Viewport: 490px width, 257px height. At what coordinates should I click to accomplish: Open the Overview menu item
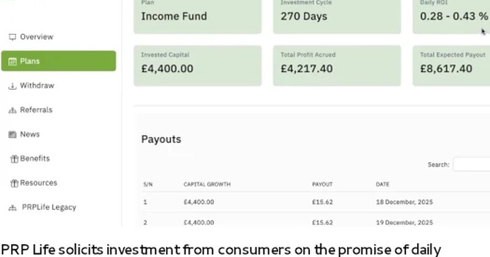point(36,37)
